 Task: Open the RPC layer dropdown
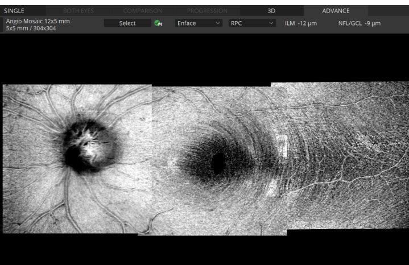[251, 23]
